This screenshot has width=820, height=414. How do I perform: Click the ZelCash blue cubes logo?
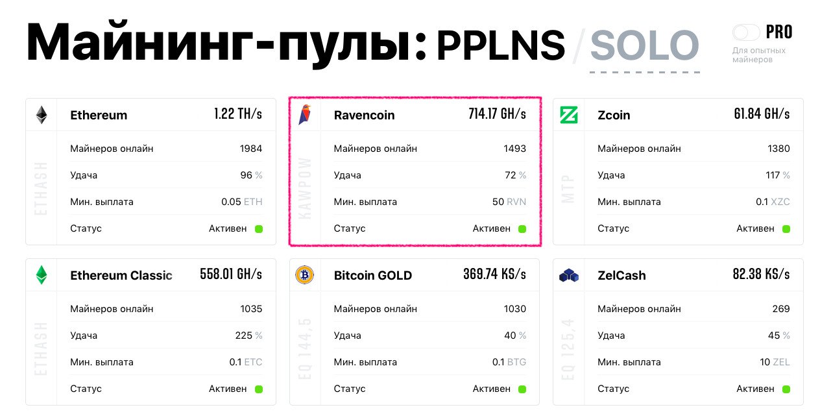[x=569, y=275]
